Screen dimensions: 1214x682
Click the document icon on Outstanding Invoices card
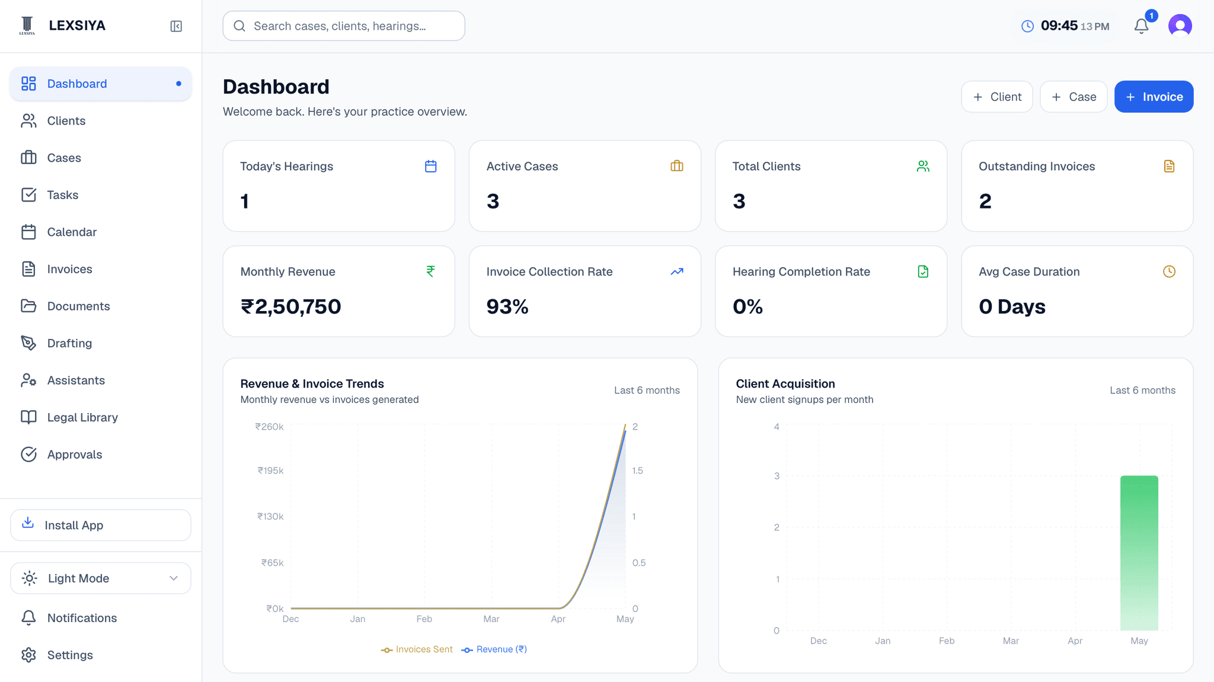pos(1169,167)
